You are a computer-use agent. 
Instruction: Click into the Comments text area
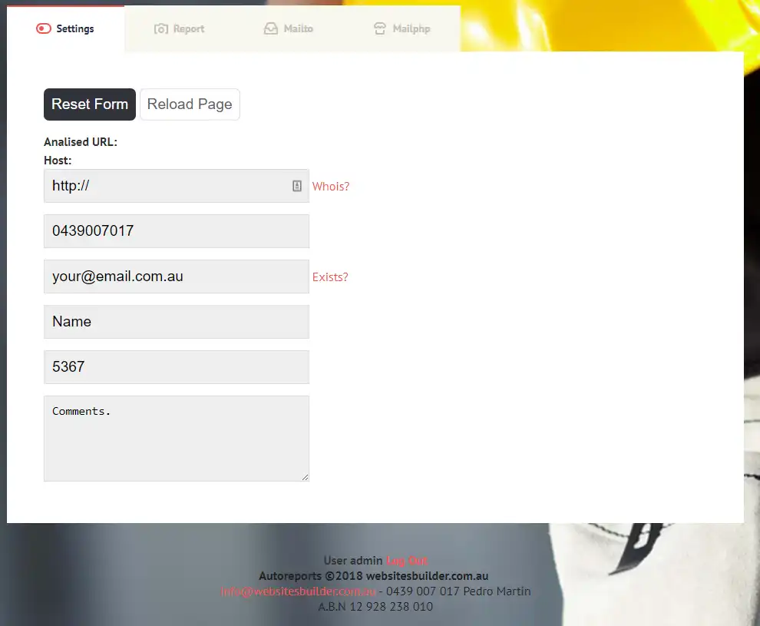point(177,439)
